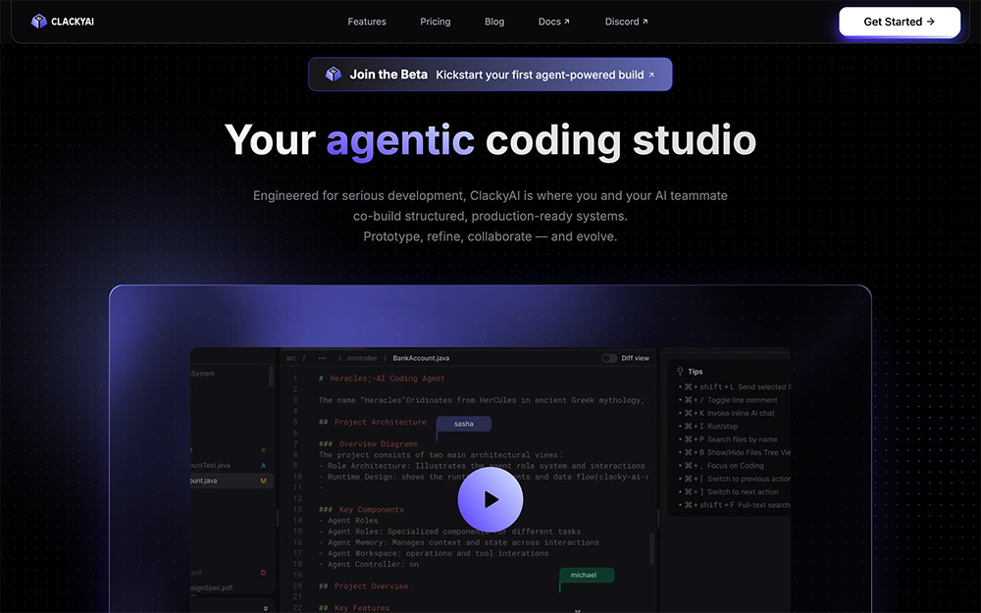Click the Spec.pdf file in the tree
This screenshot has height=613, width=981.
tap(212, 587)
